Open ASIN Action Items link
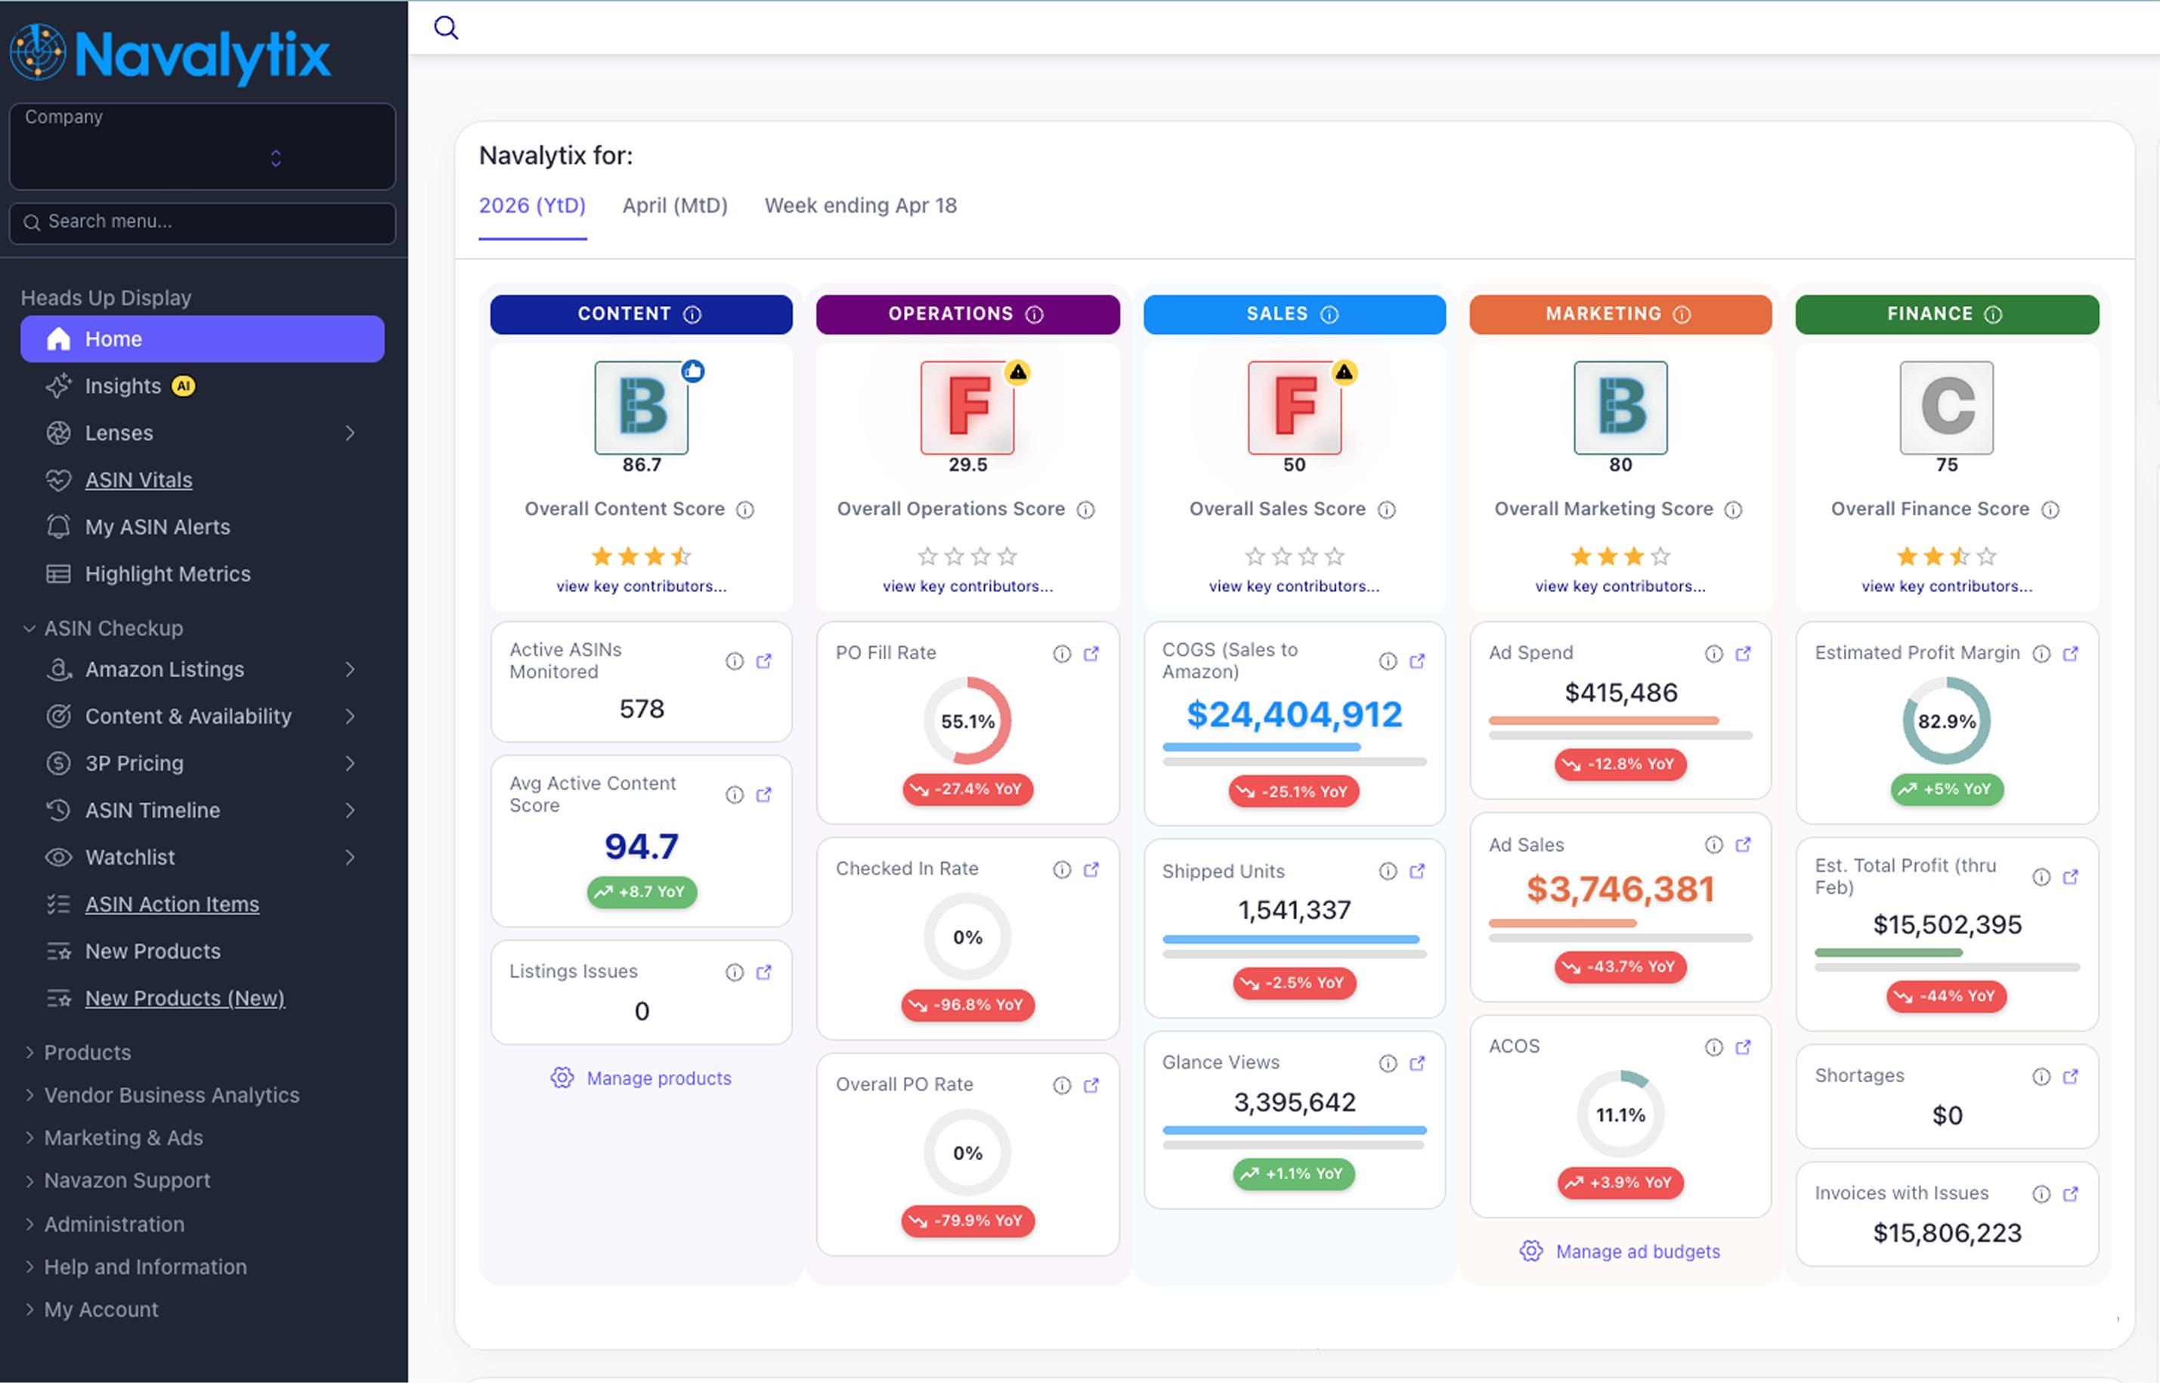 click(172, 905)
